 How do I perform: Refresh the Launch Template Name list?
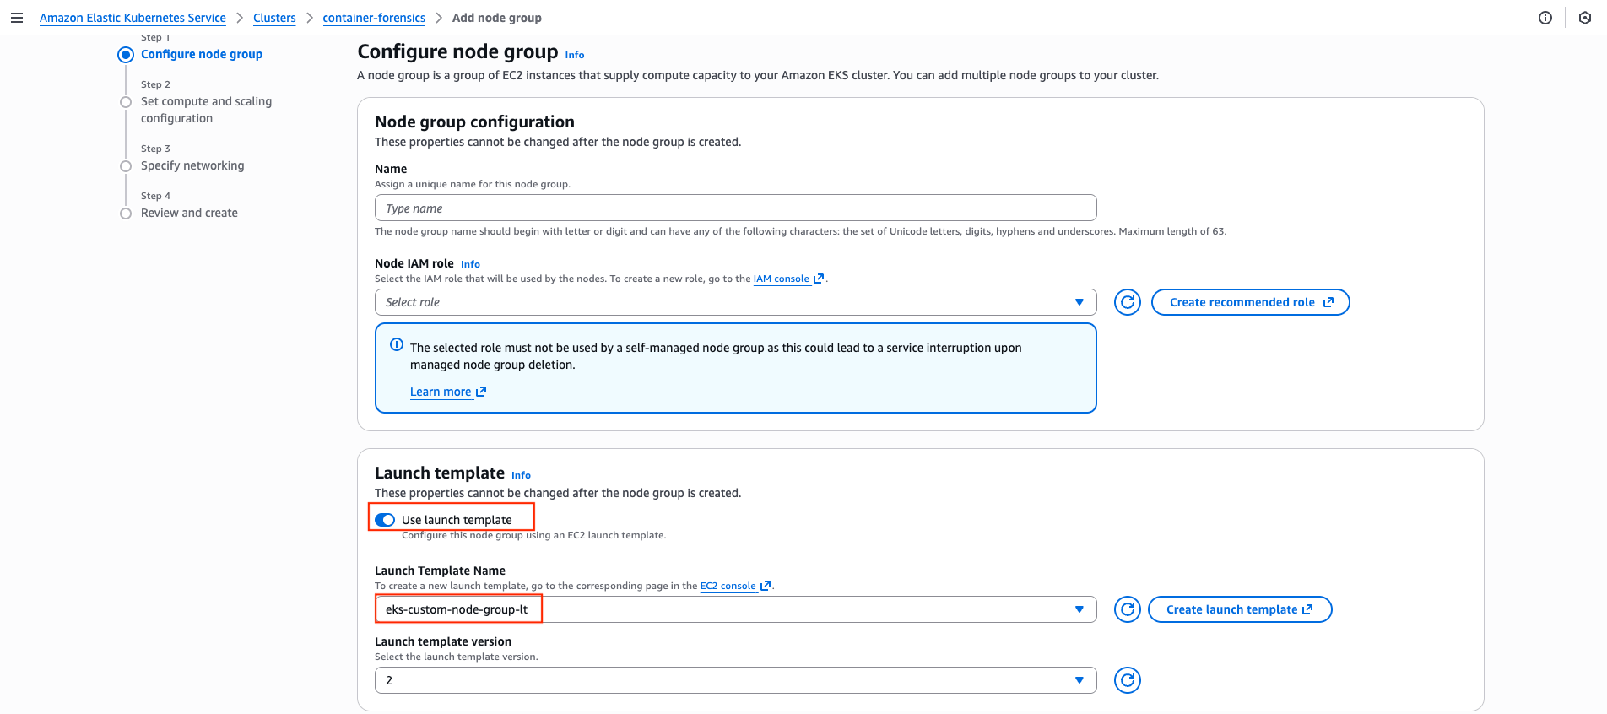(1128, 609)
